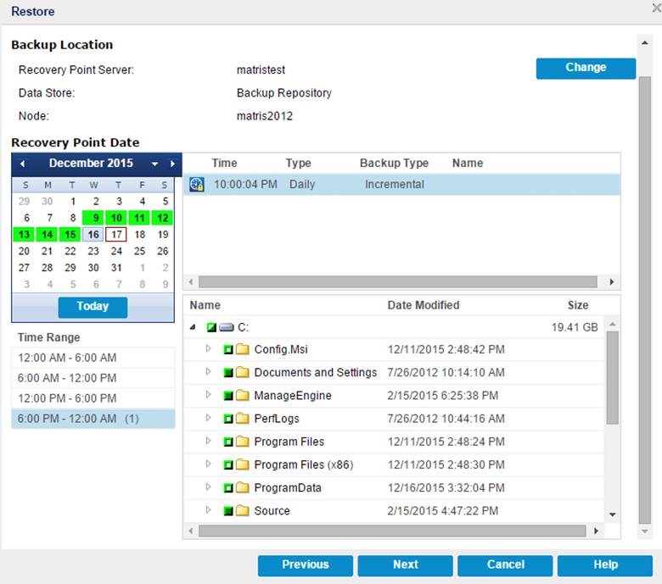The height and width of the screenshot is (584, 662).
Task: Expand the Program Files folder
Action: tap(208, 441)
